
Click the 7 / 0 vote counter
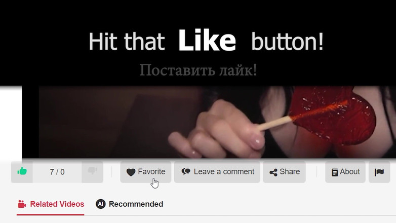pos(57,172)
